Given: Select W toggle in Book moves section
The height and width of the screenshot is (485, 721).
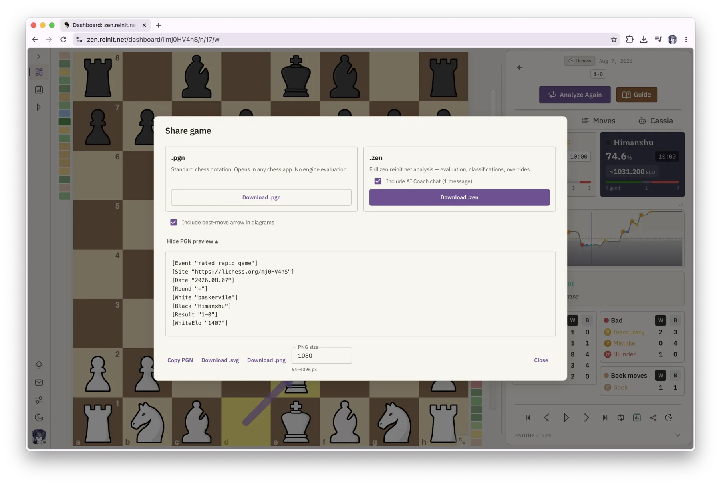Looking at the screenshot, I should coord(661,376).
